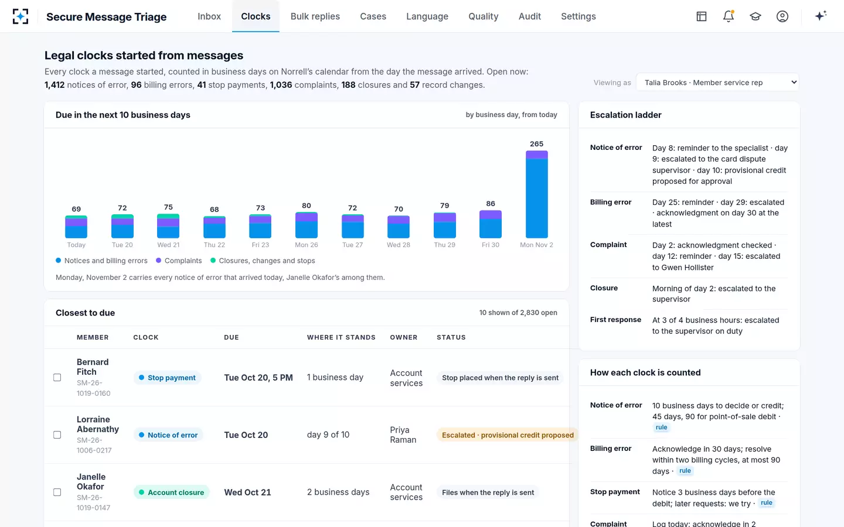Click owner Priya Raman

(x=403, y=435)
